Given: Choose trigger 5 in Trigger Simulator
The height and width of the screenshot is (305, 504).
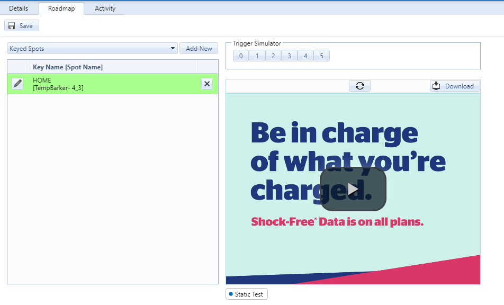Looking at the screenshot, I should [321, 56].
